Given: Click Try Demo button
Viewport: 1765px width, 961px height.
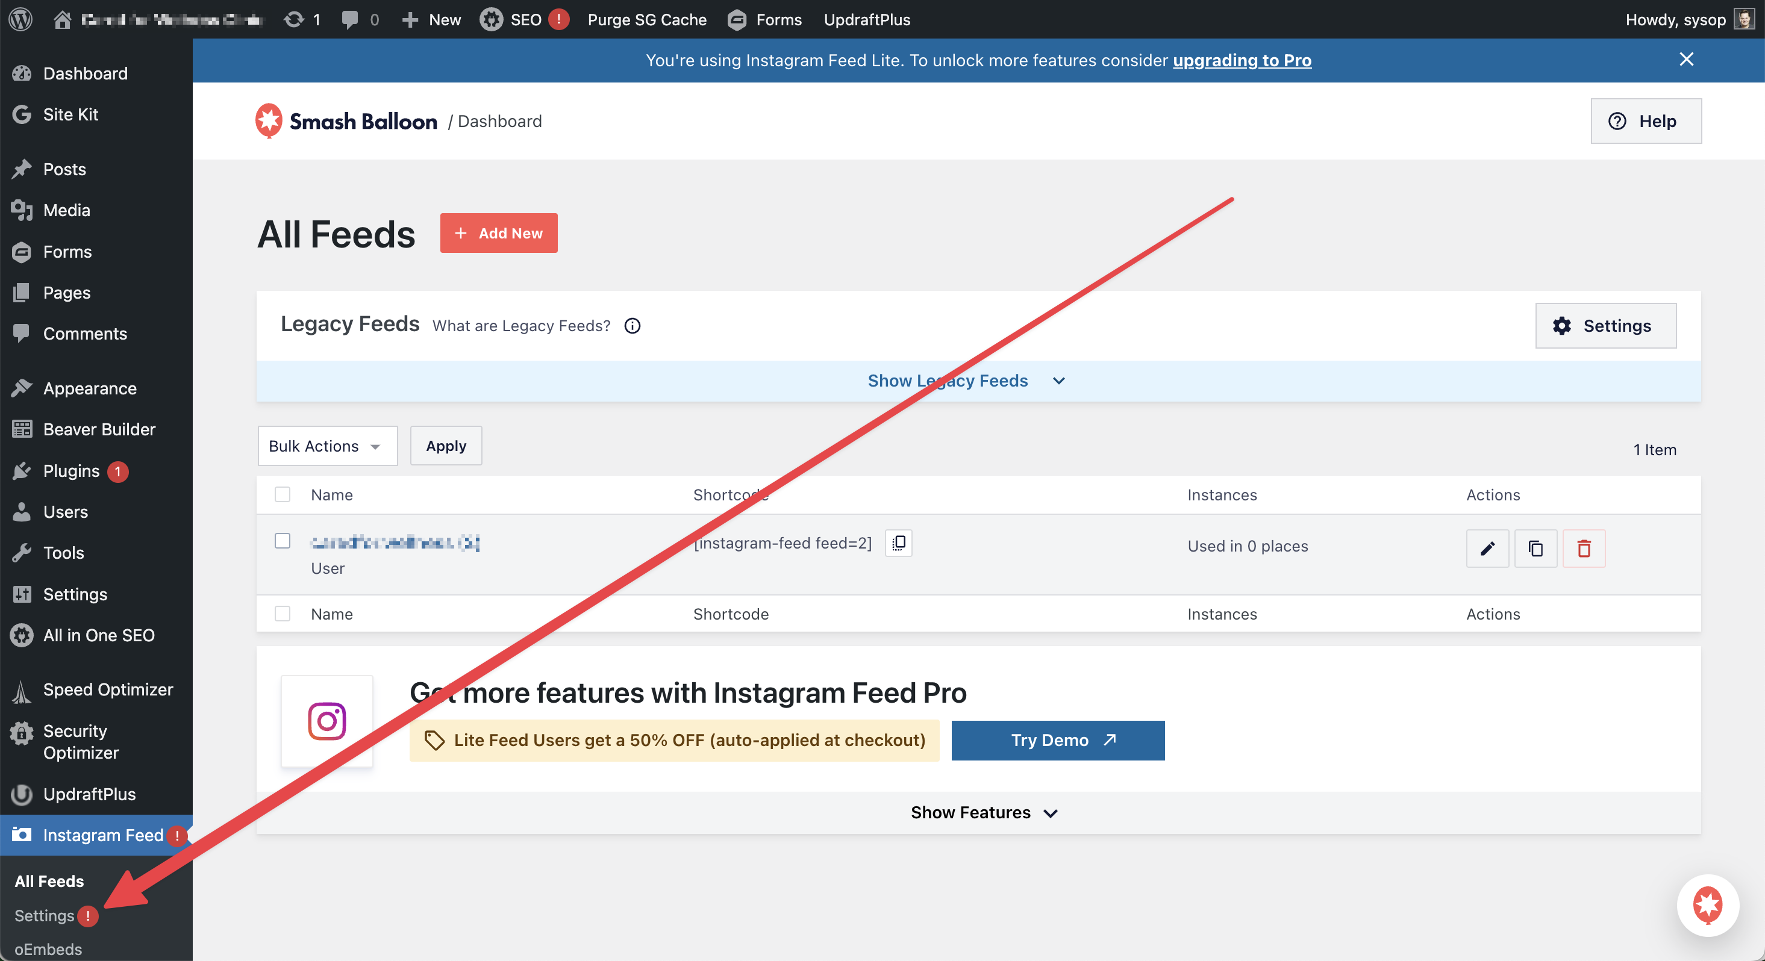Looking at the screenshot, I should coord(1058,740).
